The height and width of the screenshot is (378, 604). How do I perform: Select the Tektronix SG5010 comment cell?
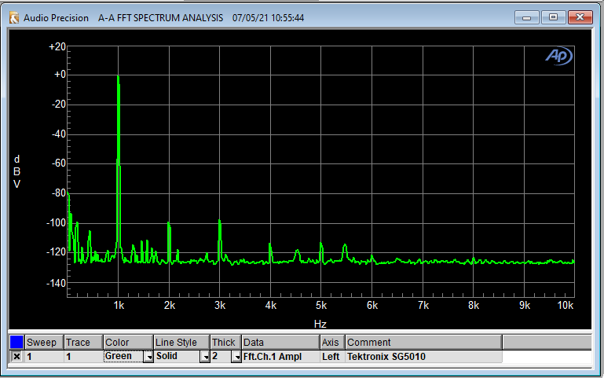point(423,357)
